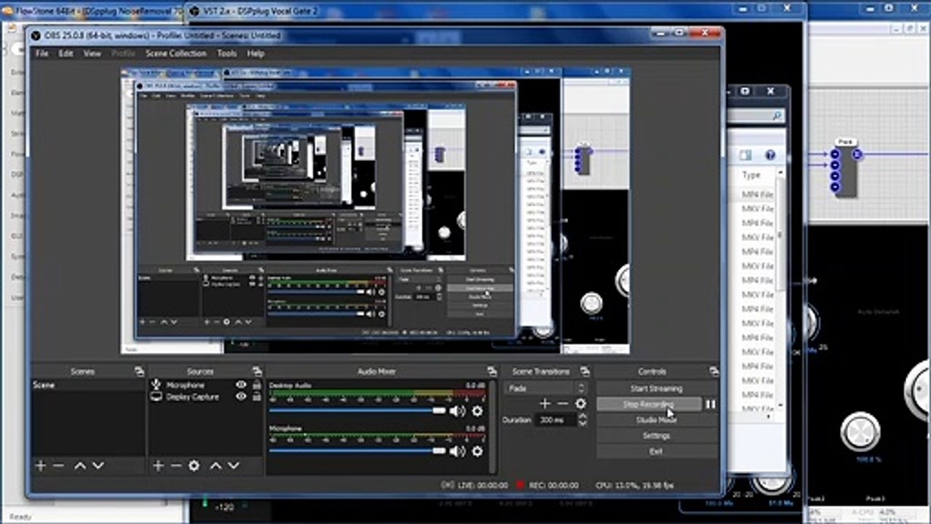Click the Duration field showing 300 ms
Image resolution: width=931 pixels, height=524 pixels.
(555, 420)
